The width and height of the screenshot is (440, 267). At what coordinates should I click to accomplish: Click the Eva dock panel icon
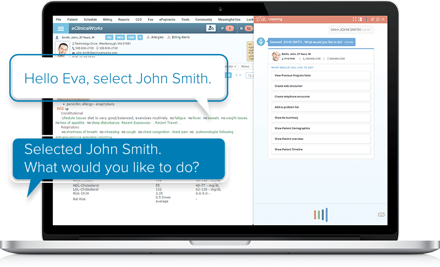tap(360, 19)
